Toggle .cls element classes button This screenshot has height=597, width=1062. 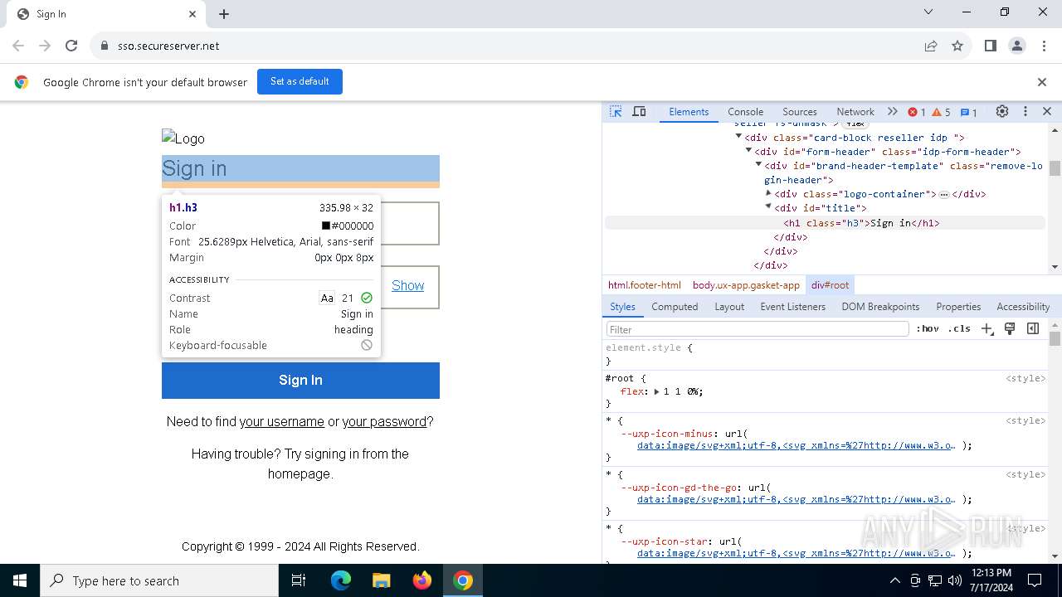coord(959,329)
